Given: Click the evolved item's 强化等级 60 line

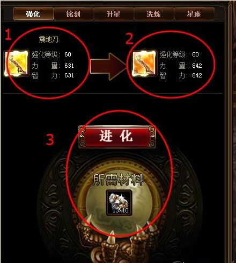Looking at the screenshot, I should (x=179, y=54).
